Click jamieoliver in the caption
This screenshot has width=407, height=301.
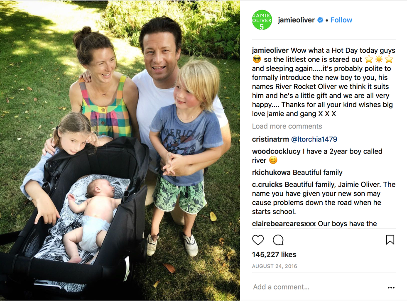[x=270, y=50]
